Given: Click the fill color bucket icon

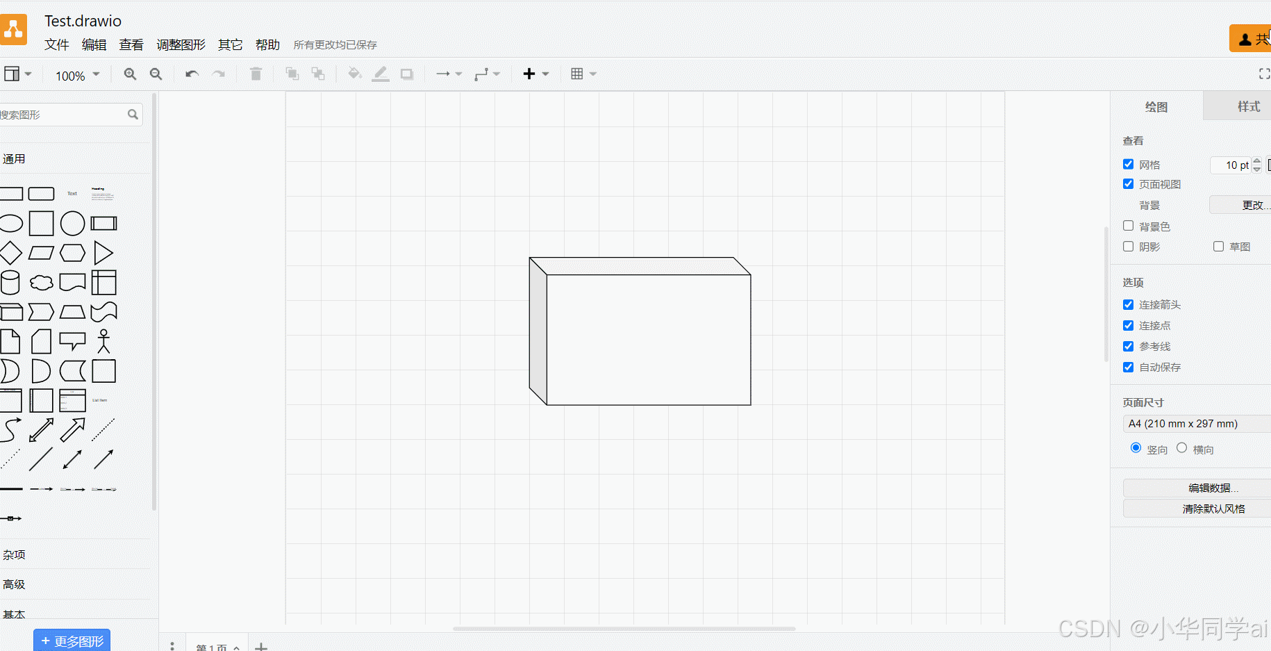Looking at the screenshot, I should point(354,74).
